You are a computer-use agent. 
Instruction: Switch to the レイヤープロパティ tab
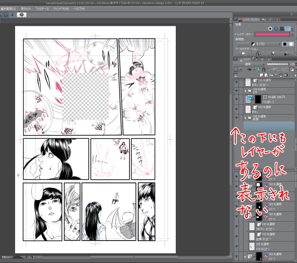click(x=249, y=19)
